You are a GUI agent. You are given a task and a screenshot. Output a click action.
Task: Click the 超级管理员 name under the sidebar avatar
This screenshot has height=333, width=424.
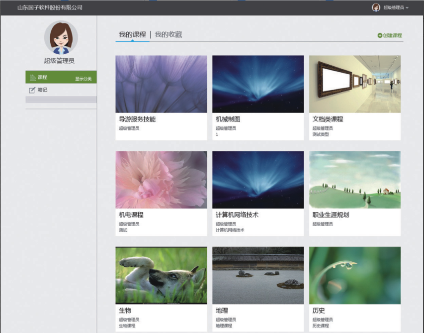click(59, 61)
